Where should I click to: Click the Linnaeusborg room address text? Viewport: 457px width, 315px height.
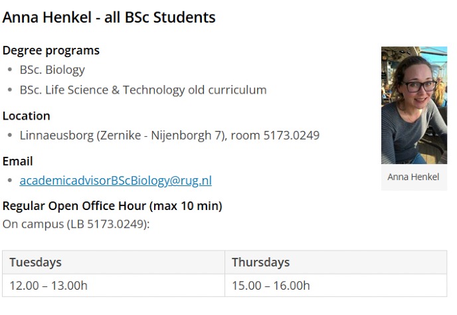[x=169, y=136]
